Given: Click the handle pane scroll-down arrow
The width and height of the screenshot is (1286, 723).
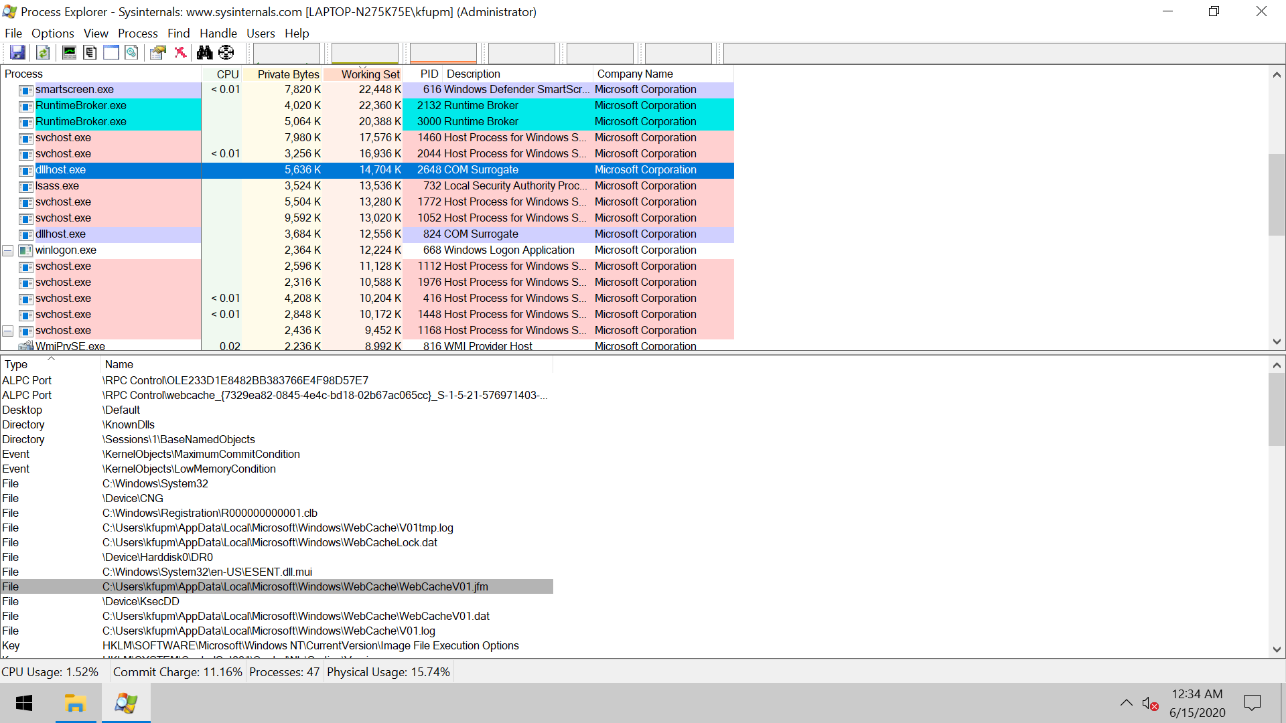Looking at the screenshot, I should click(x=1277, y=649).
